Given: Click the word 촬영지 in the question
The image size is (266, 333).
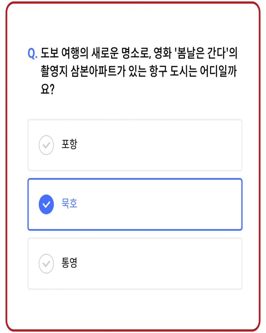Looking at the screenshot, I should point(54,71).
